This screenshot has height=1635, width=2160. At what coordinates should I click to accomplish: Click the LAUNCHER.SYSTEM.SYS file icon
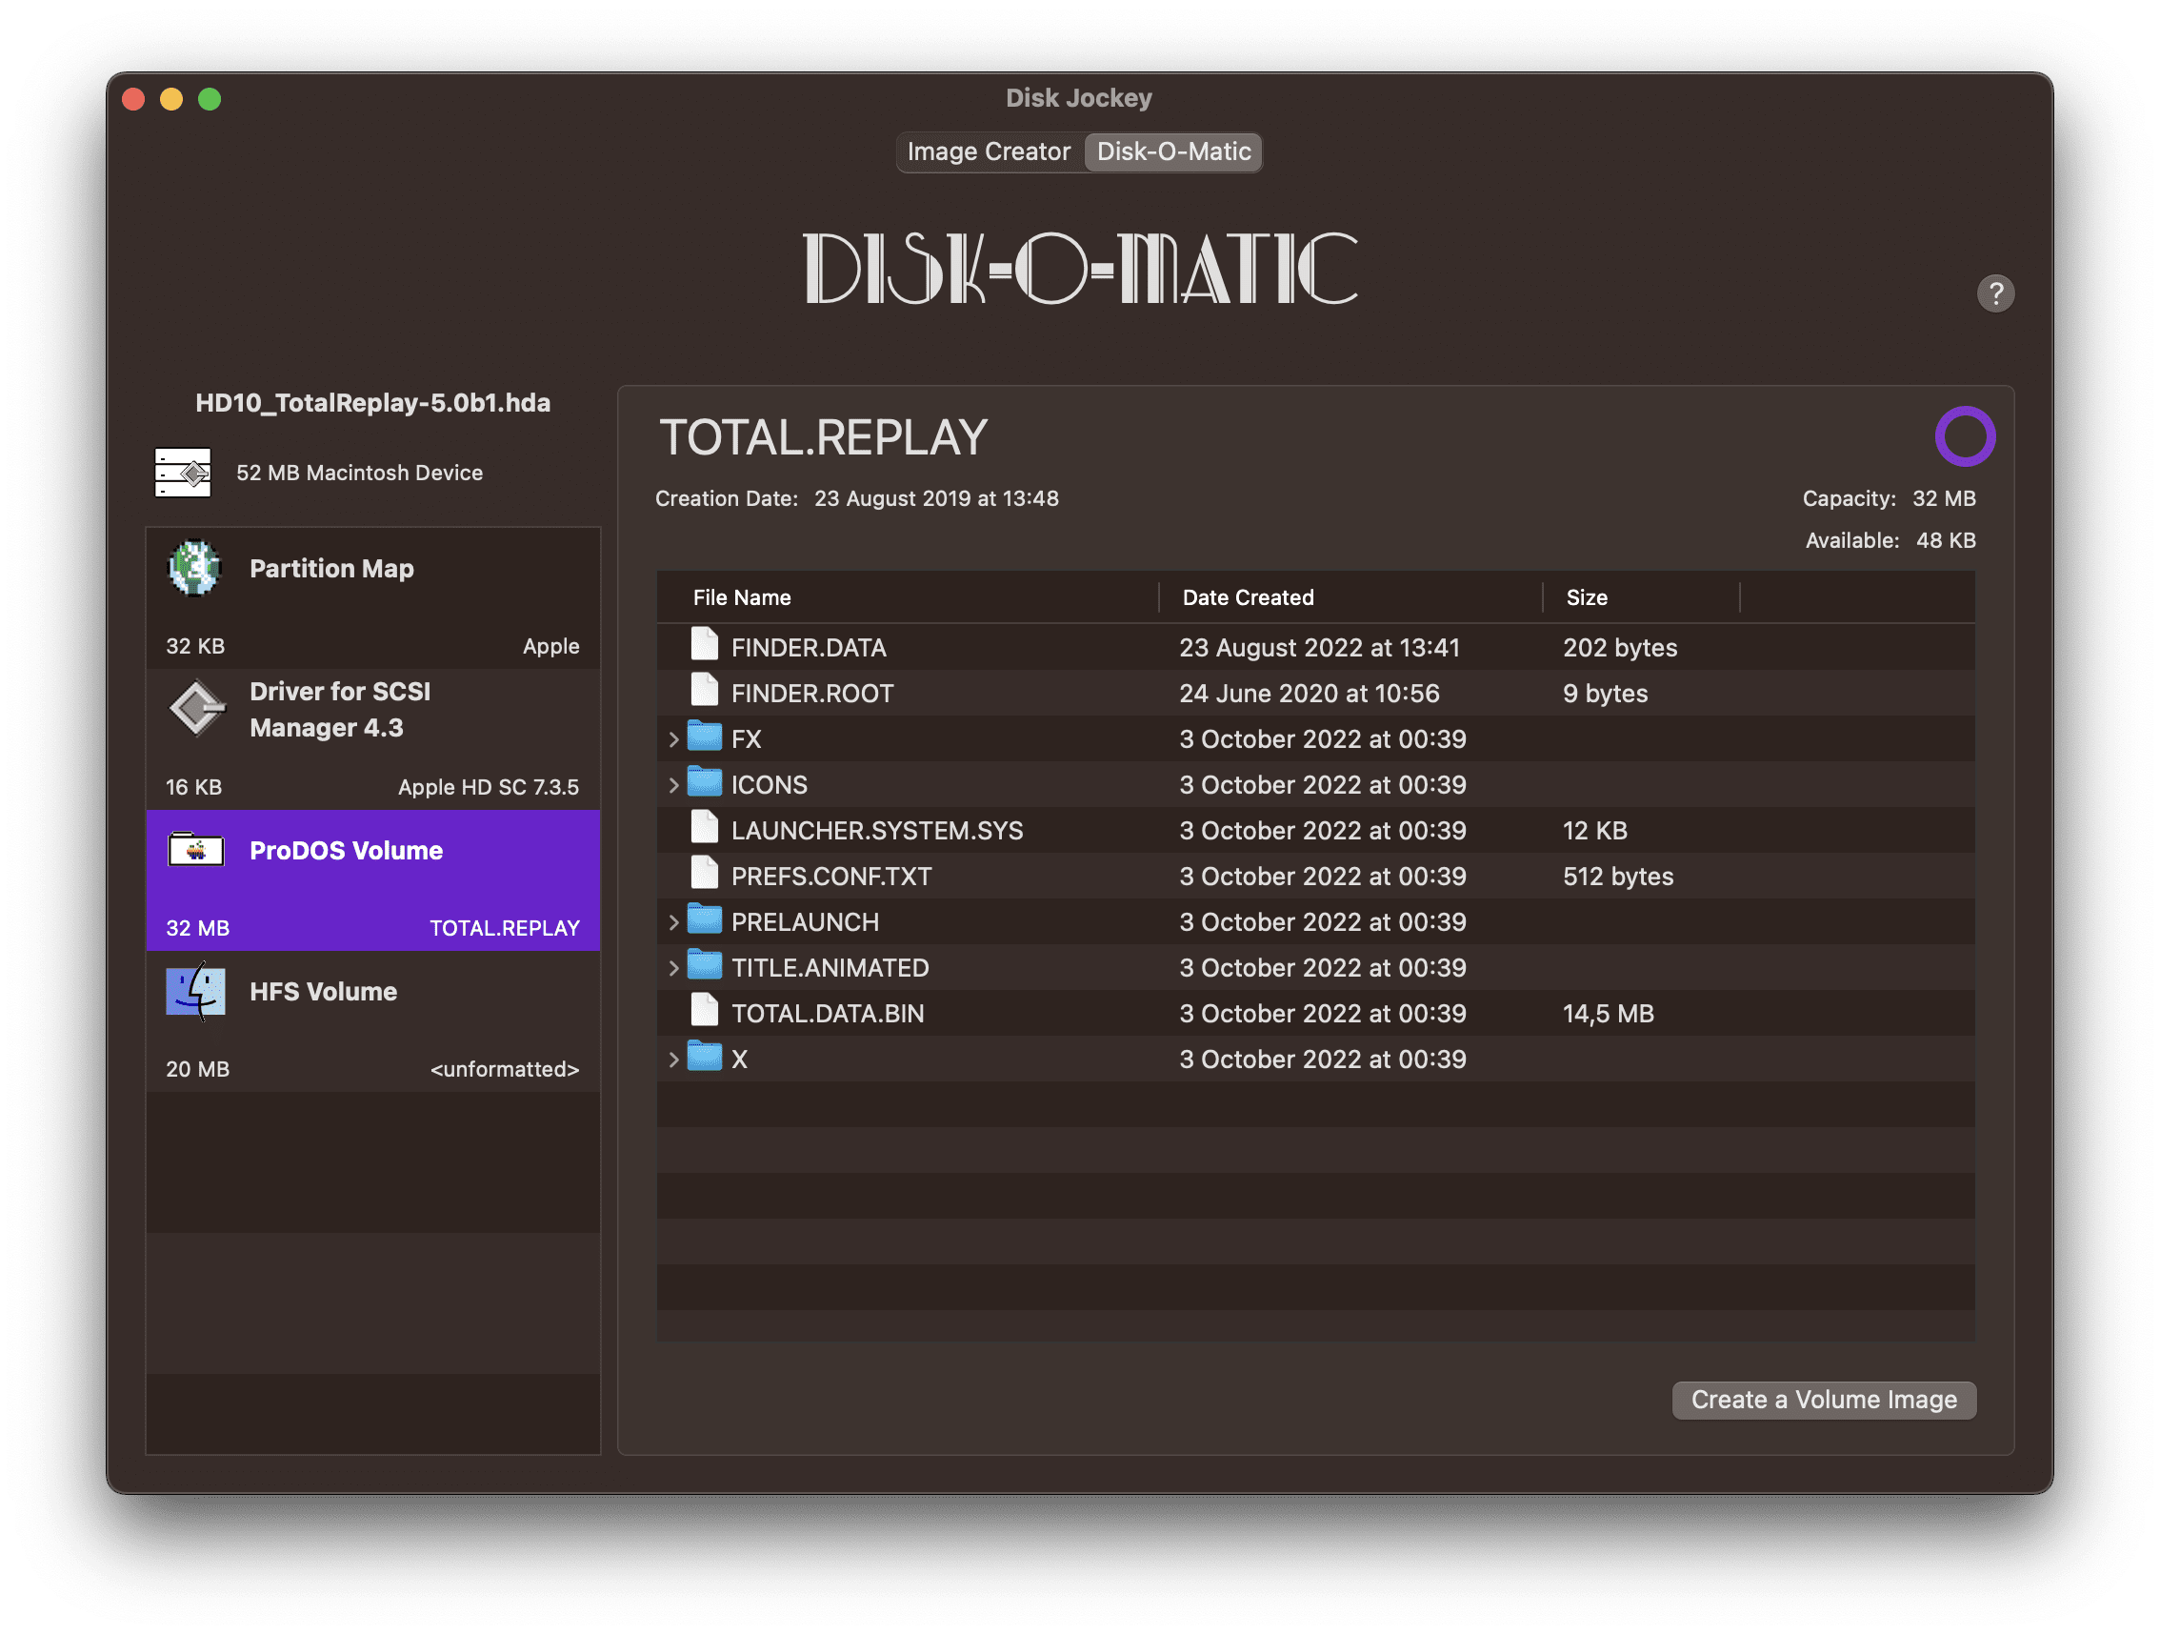[x=704, y=828]
